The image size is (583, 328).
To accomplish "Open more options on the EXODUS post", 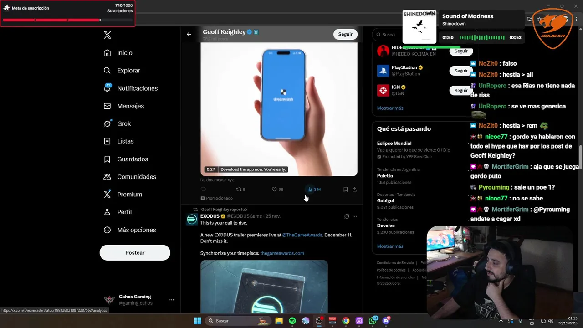I will (x=355, y=216).
